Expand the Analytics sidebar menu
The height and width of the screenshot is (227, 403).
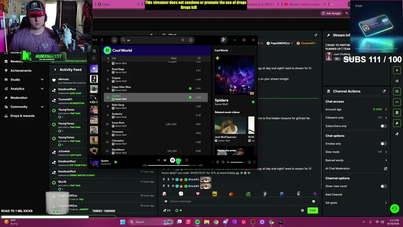[24, 89]
